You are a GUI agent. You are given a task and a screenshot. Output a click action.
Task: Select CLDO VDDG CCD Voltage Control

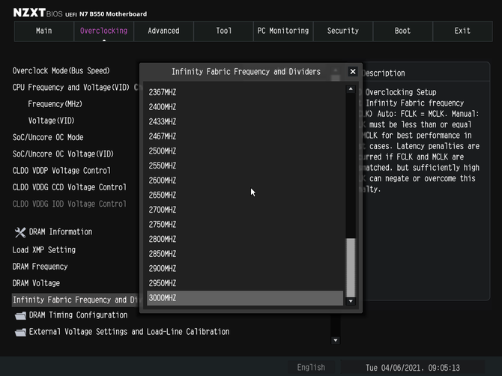(x=70, y=187)
